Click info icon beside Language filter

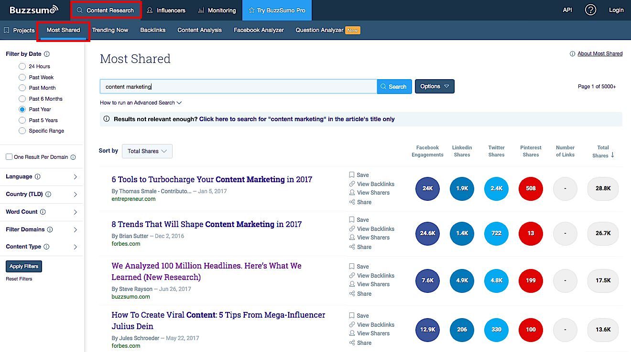pos(38,176)
